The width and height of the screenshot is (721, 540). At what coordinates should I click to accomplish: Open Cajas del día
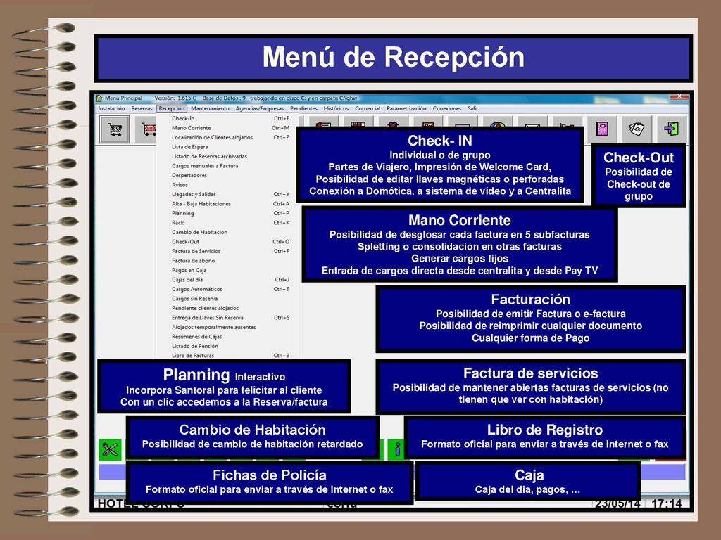pyautogui.click(x=227, y=280)
